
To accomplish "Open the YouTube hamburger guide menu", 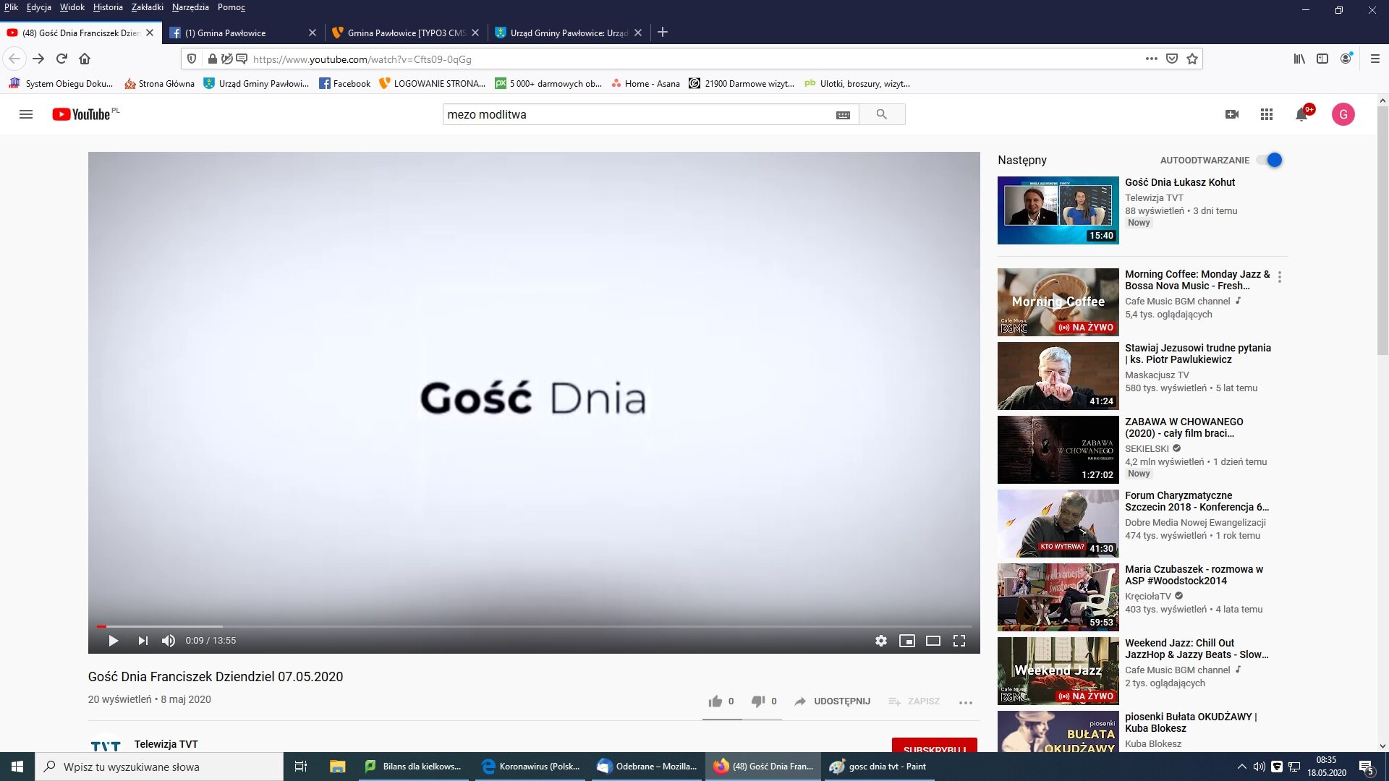I will pyautogui.click(x=26, y=114).
